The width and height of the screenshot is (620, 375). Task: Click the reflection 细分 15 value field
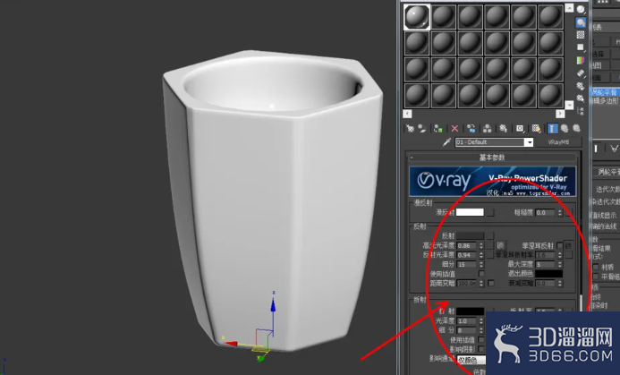click(466, 265)
